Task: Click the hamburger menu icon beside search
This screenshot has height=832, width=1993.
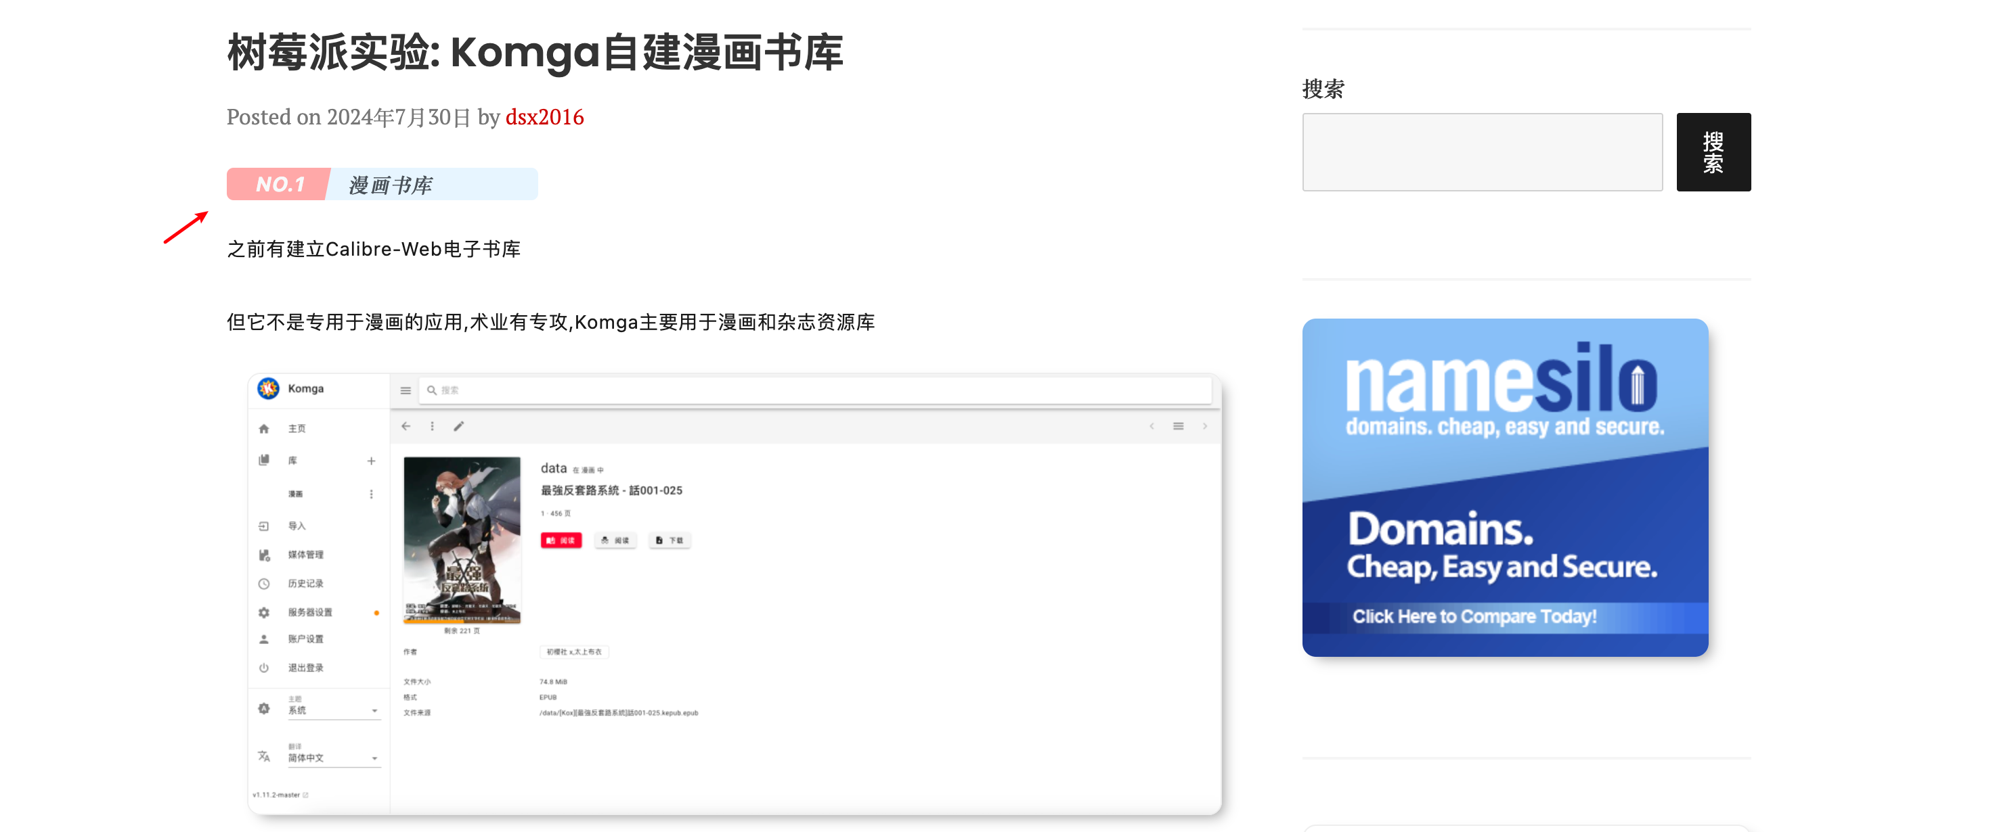Action: point(406,390)
